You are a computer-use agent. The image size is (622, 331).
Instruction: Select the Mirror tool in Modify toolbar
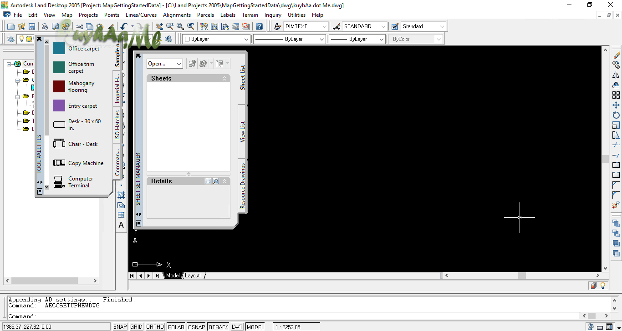pos(616,75)
